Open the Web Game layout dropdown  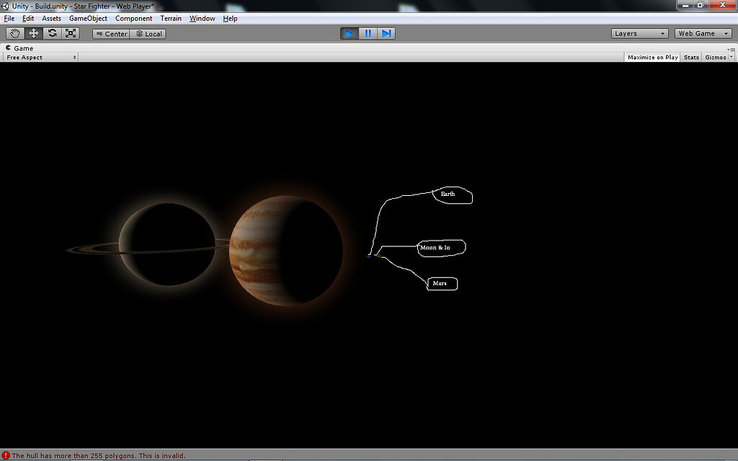click(x=702, y=33)
